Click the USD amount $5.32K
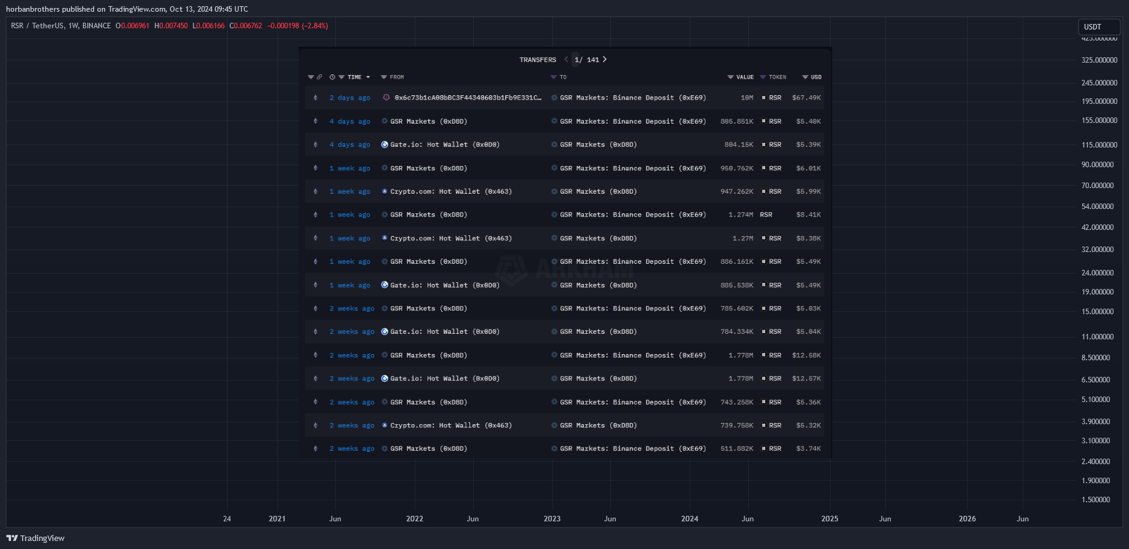Image resolution: width=1129 pixels, height=549 pixels. (808, 425)
